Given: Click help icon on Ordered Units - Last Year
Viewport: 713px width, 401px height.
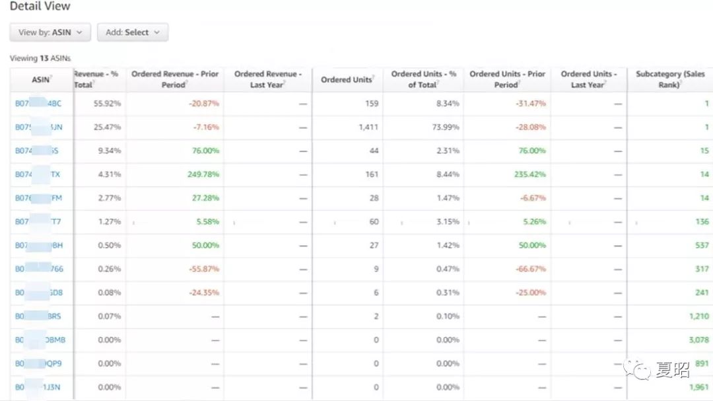Looking at the screenshot, I should pos(606,83).
